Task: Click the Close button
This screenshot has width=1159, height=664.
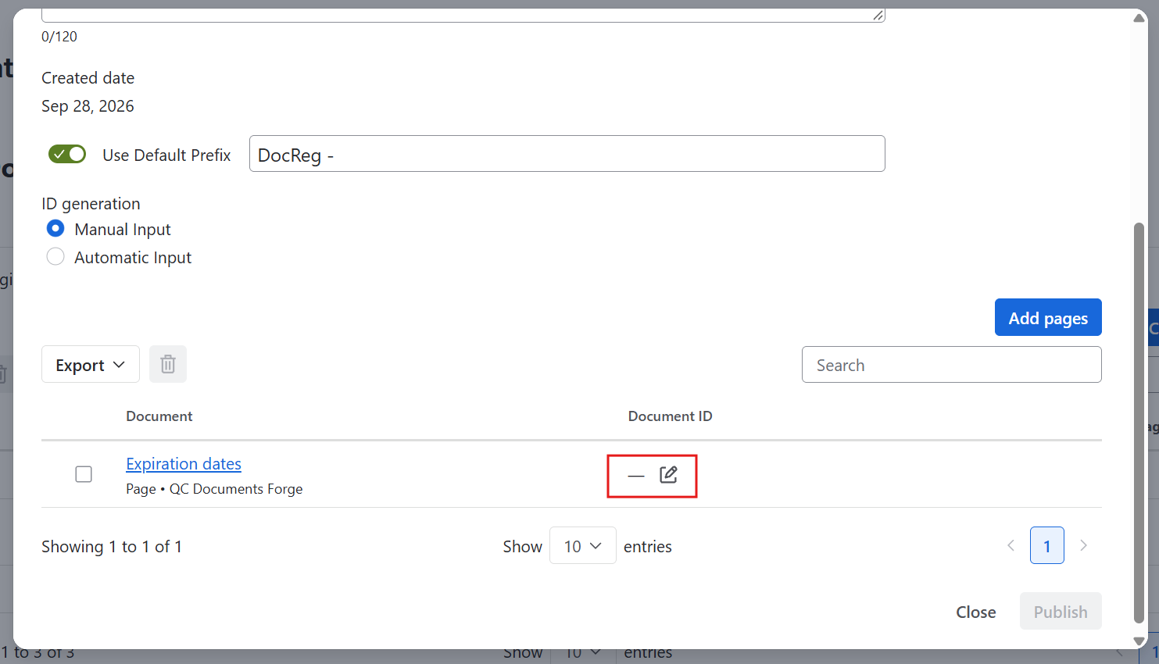Action: (976, 612)
